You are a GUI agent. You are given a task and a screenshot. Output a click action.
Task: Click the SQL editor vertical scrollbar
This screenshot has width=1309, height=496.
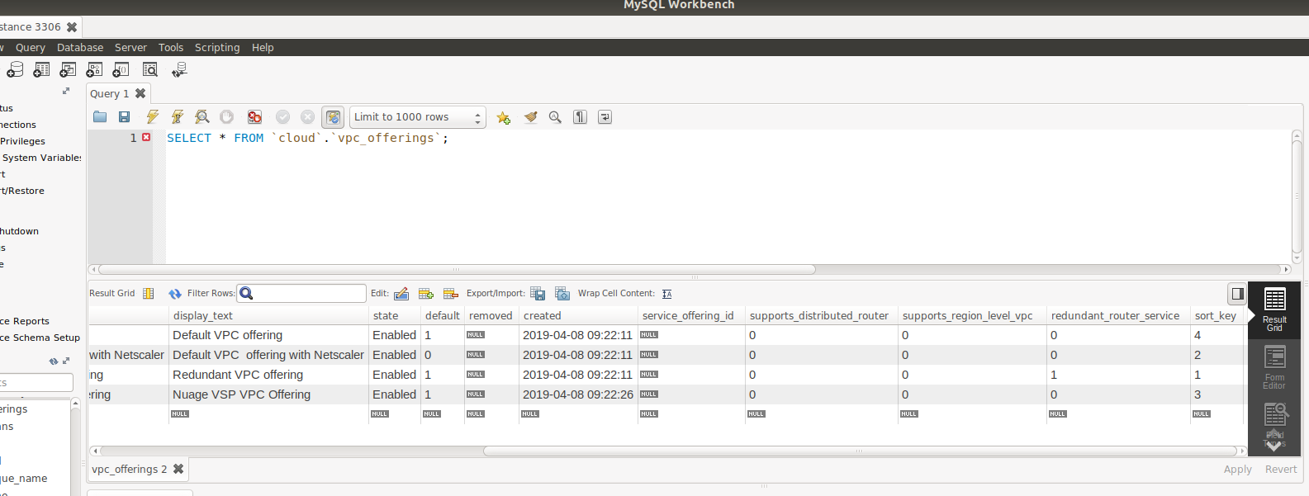pyautogui.click(x=1297, y=196)
